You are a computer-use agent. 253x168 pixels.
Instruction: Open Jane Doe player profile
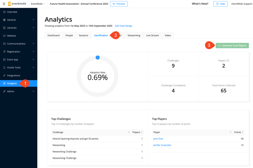(158, 139)
